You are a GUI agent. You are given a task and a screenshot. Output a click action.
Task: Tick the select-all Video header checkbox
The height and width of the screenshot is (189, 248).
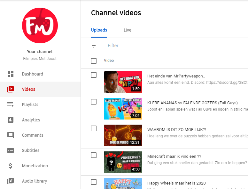point(94,61)
